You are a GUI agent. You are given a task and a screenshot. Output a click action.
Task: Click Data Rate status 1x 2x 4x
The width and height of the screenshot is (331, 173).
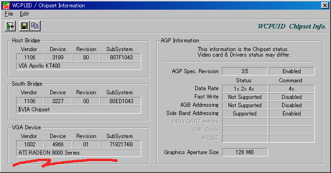245,89
